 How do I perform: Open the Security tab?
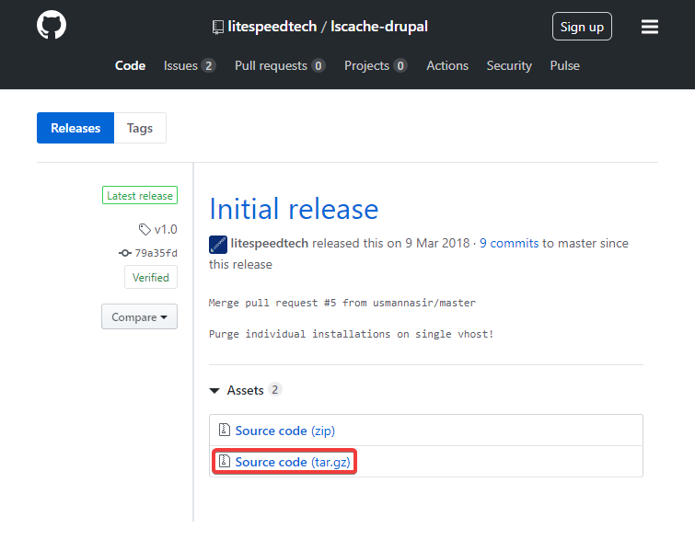[509, 65]
